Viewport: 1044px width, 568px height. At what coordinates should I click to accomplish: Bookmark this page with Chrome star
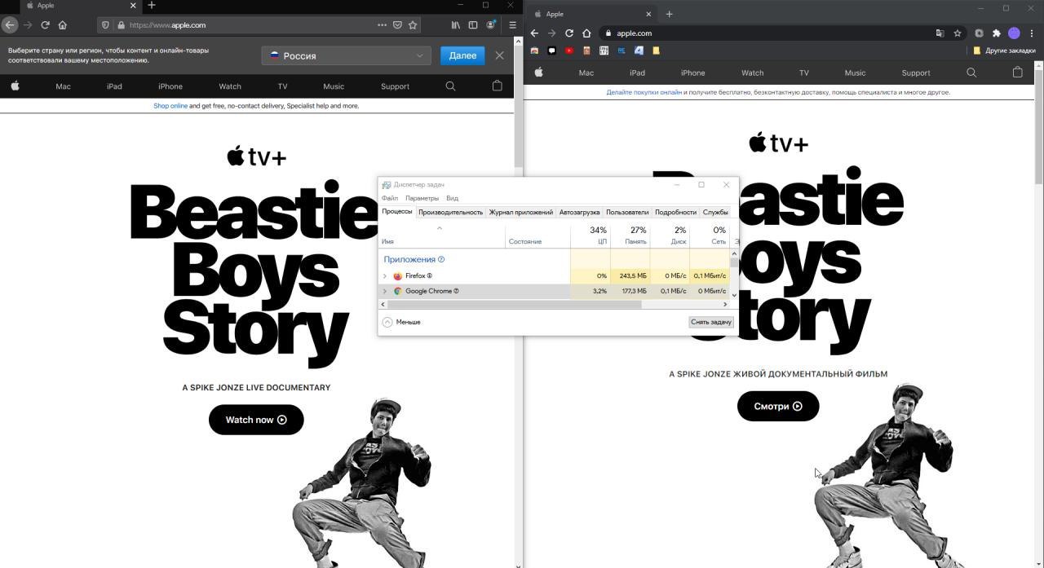(x=958, y=33)
